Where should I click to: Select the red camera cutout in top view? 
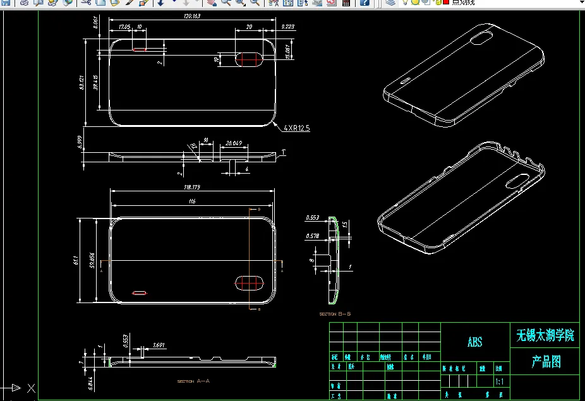249,59
